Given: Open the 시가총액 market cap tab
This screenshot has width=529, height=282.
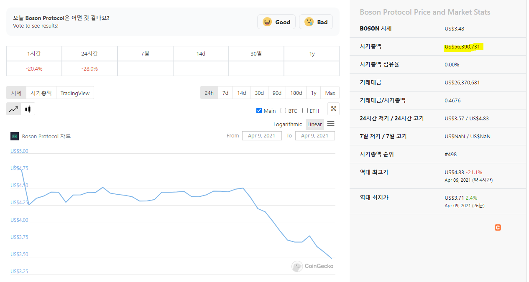Looking at the screenshot, I should tap(41, 93).
